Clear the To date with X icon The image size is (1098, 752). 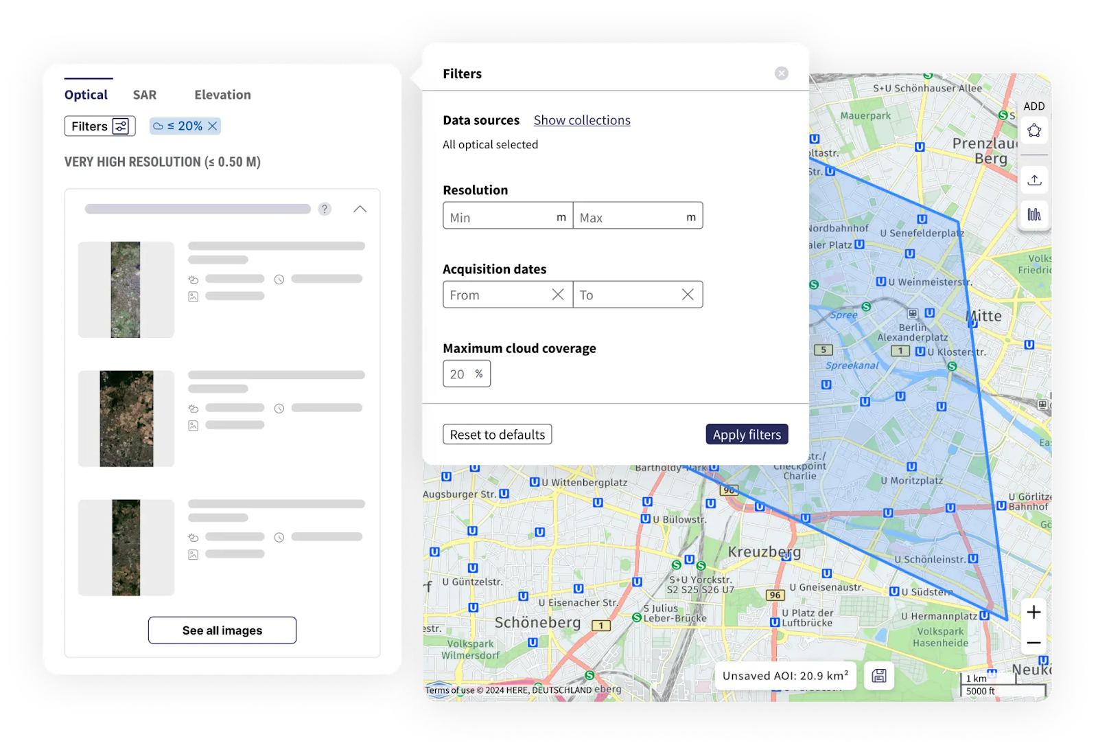pos(688,295)
